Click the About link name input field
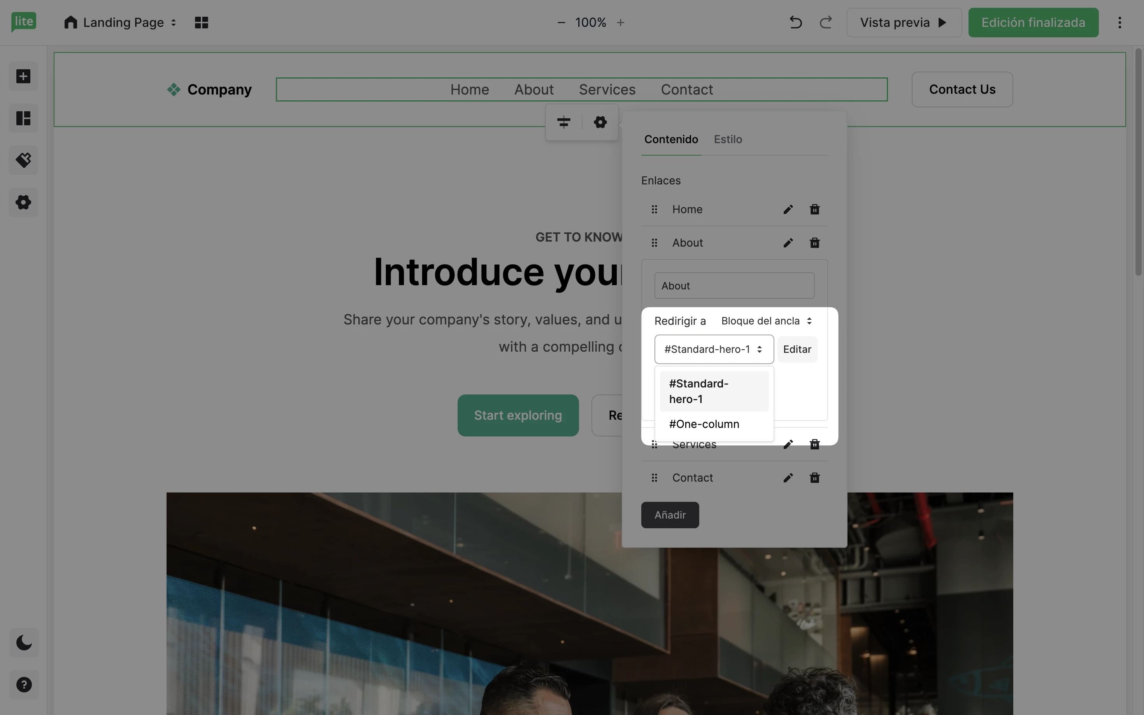 tap(734, 286)
